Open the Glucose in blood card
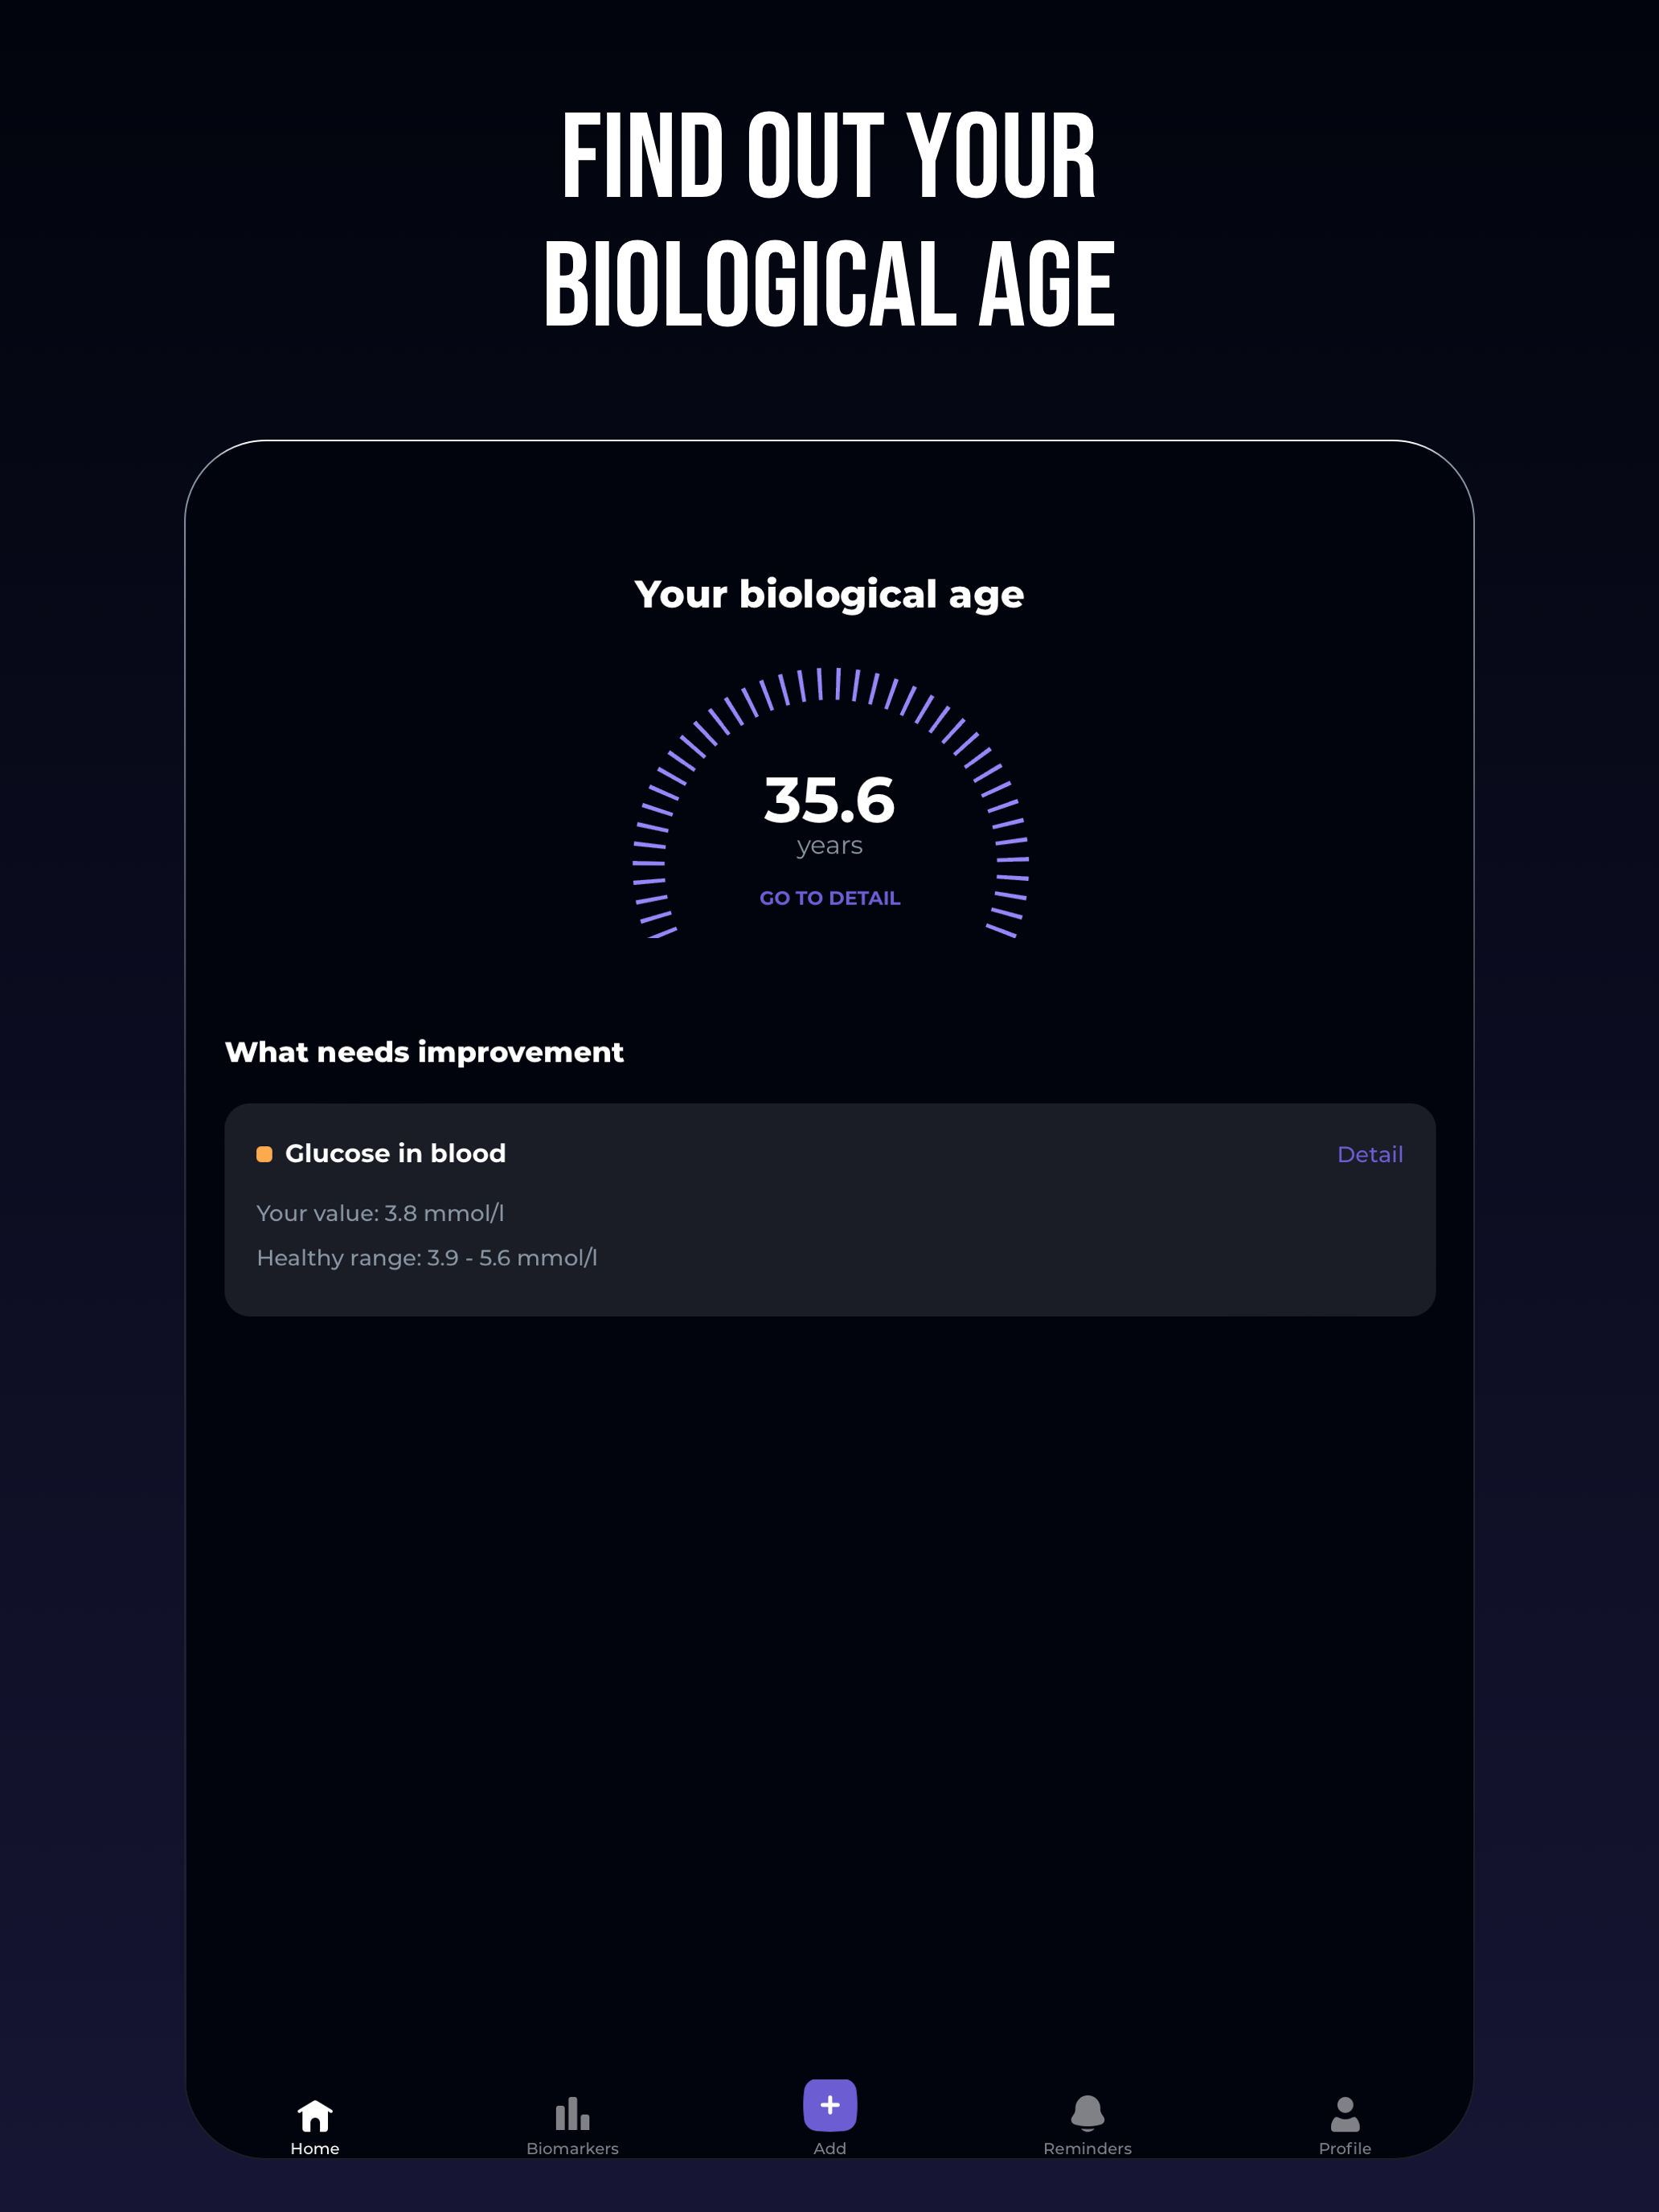Image resolution: width=1659 pixels, height=2212 pixels. 830,1209
